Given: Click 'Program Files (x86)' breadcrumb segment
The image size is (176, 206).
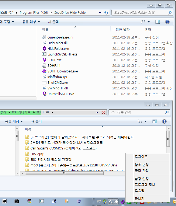Looking at the screenshot, I should point(34,13).
